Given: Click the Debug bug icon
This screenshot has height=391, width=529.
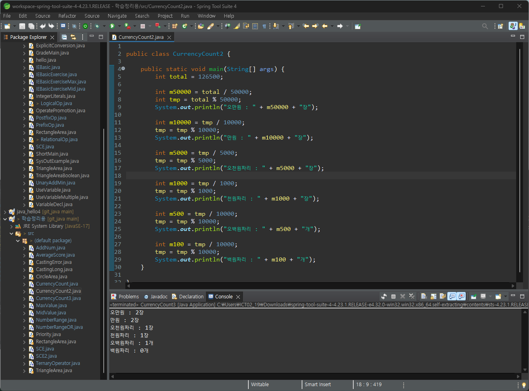Looking at the screenshot, I should coord(97,26).
